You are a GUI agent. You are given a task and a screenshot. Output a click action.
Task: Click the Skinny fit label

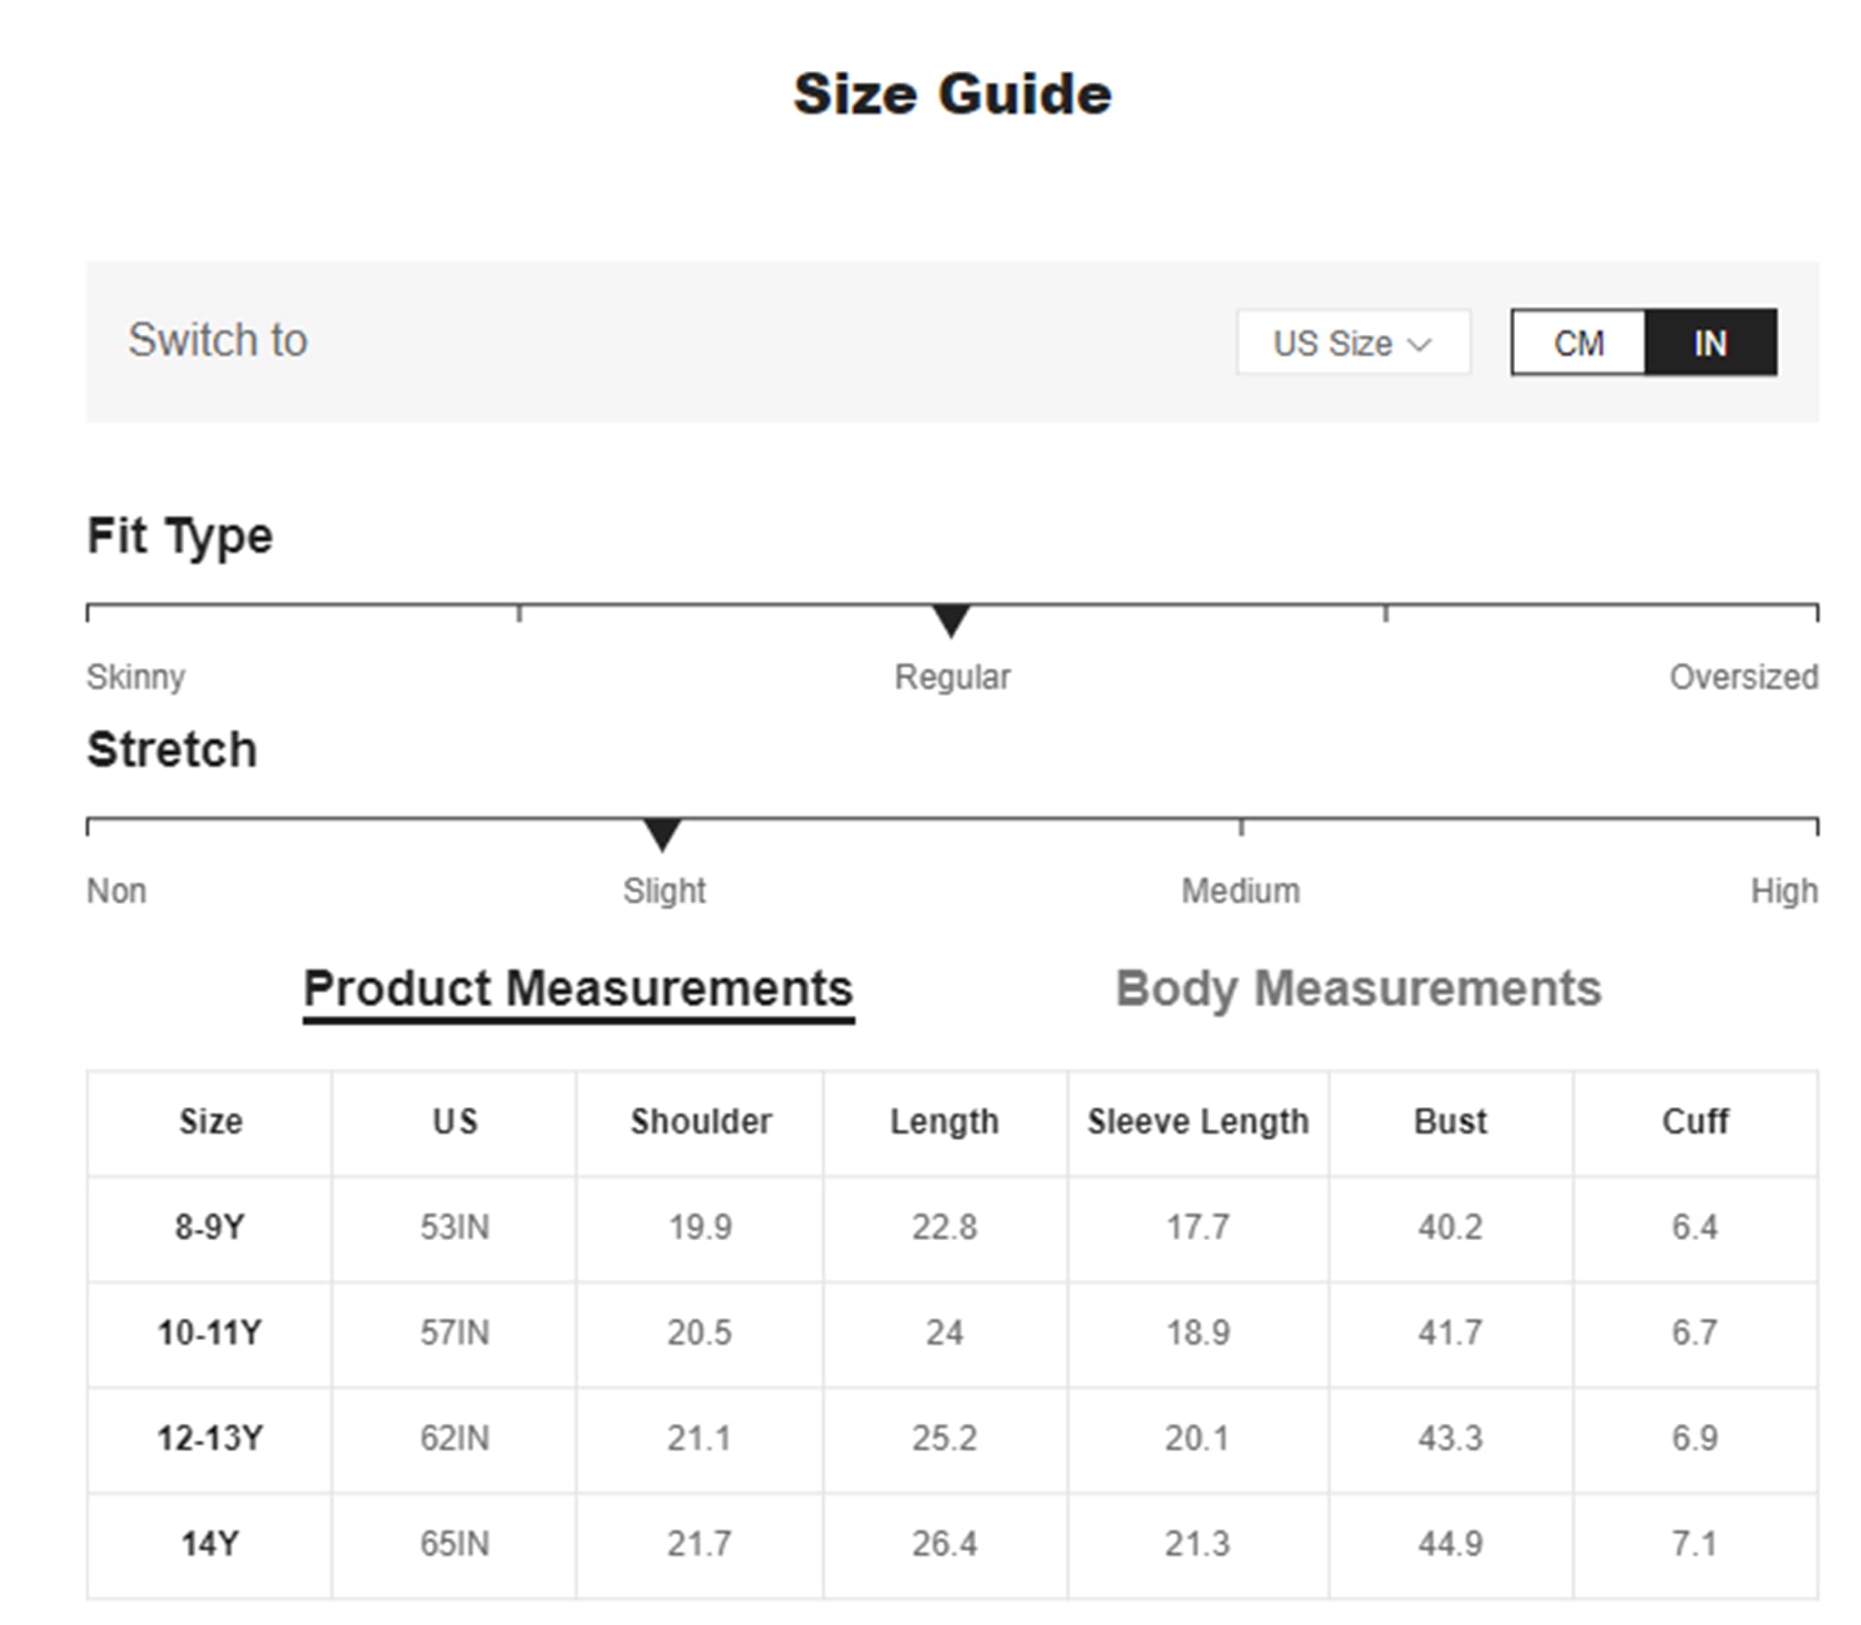[x=136, y=677]
